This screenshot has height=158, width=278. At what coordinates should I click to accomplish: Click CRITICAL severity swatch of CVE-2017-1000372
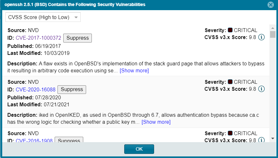(x=230, y=30)
